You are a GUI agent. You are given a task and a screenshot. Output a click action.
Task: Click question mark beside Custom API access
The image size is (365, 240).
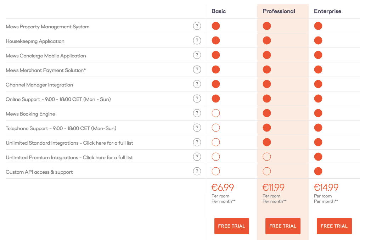(x=197, y=171)
